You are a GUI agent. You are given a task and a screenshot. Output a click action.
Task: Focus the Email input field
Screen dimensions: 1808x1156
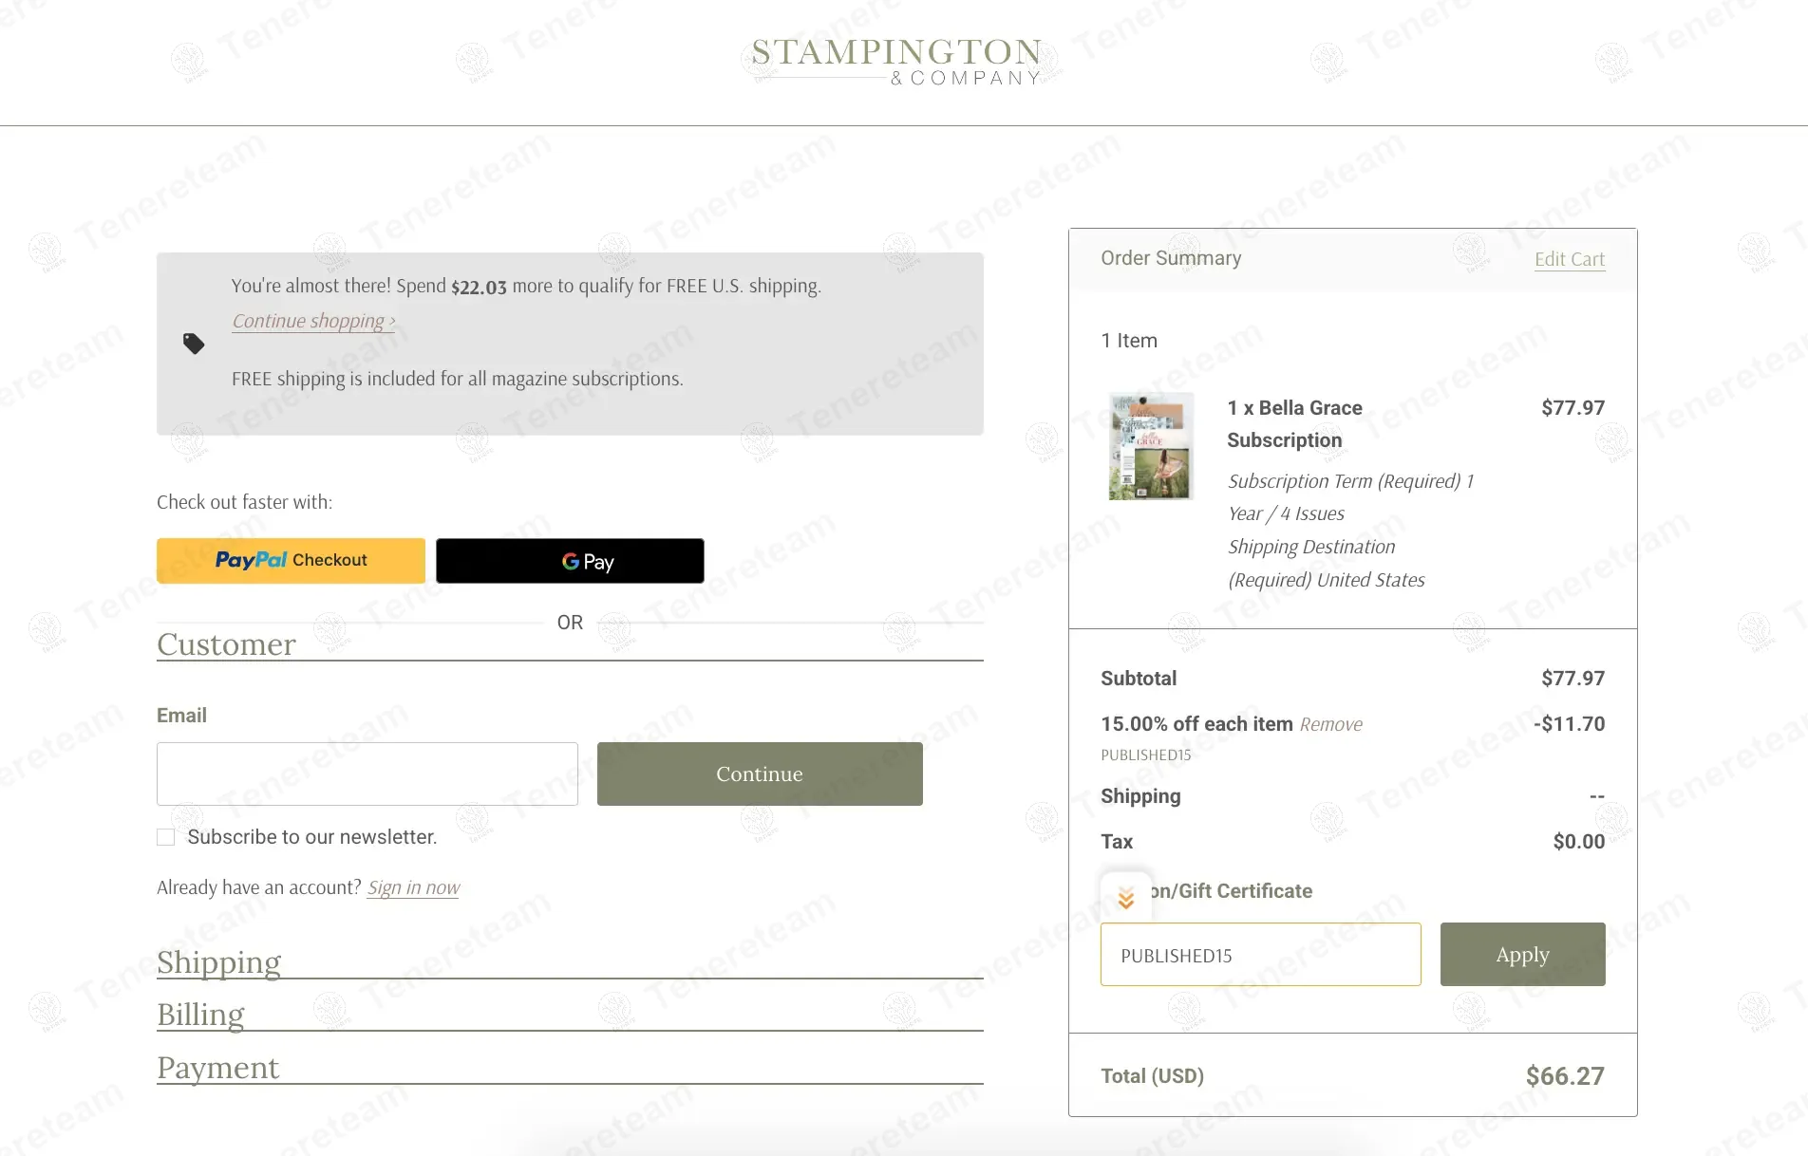[367, 774]
